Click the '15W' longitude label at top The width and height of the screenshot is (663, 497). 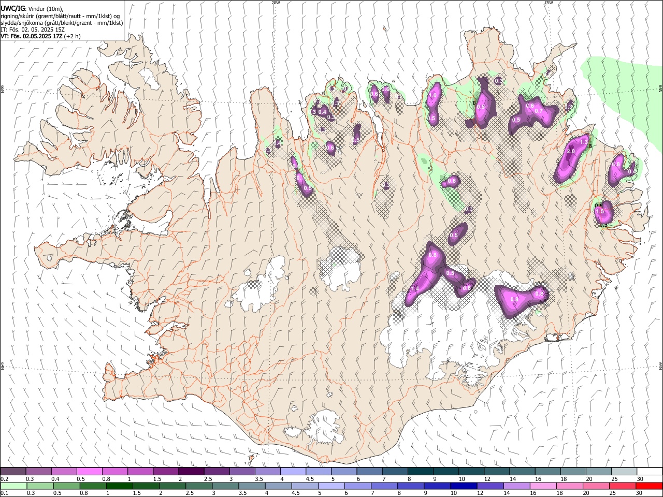[549, 3]
